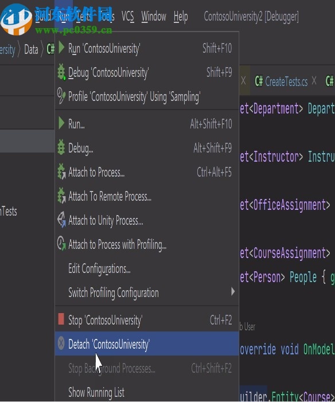Screen dimensions: 335x402
Task: Click the Data breadcrumb item
Action: pyautogui.click(x=31, y=49)
